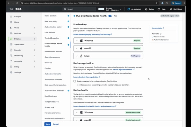Open the browser extensions puzzle icon
Image resolution: width=191 pixels, height=127 pixels.
(167, 3)
